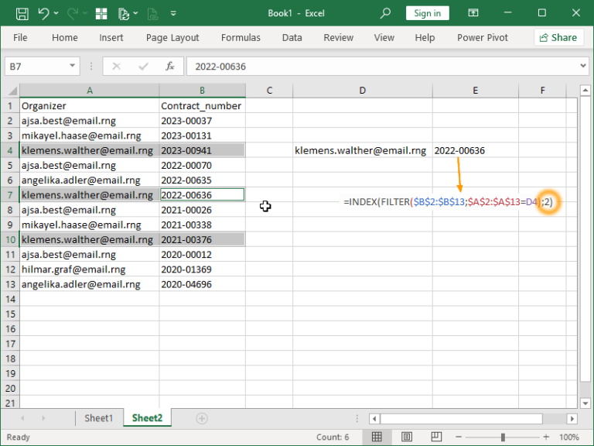The image size is (594, 446).
Task: Switch to the Data ribbon tab
Action: (292, 37)
